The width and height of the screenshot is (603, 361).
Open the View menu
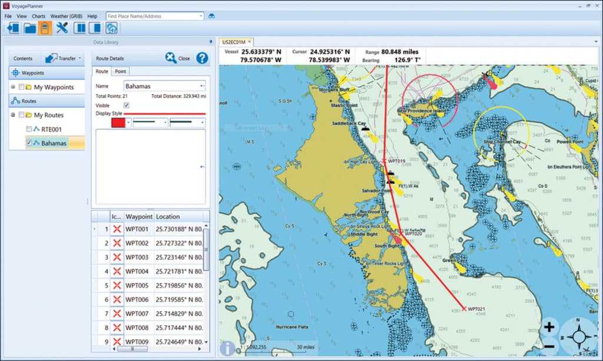pyautogui.click(x=22, y=16)
